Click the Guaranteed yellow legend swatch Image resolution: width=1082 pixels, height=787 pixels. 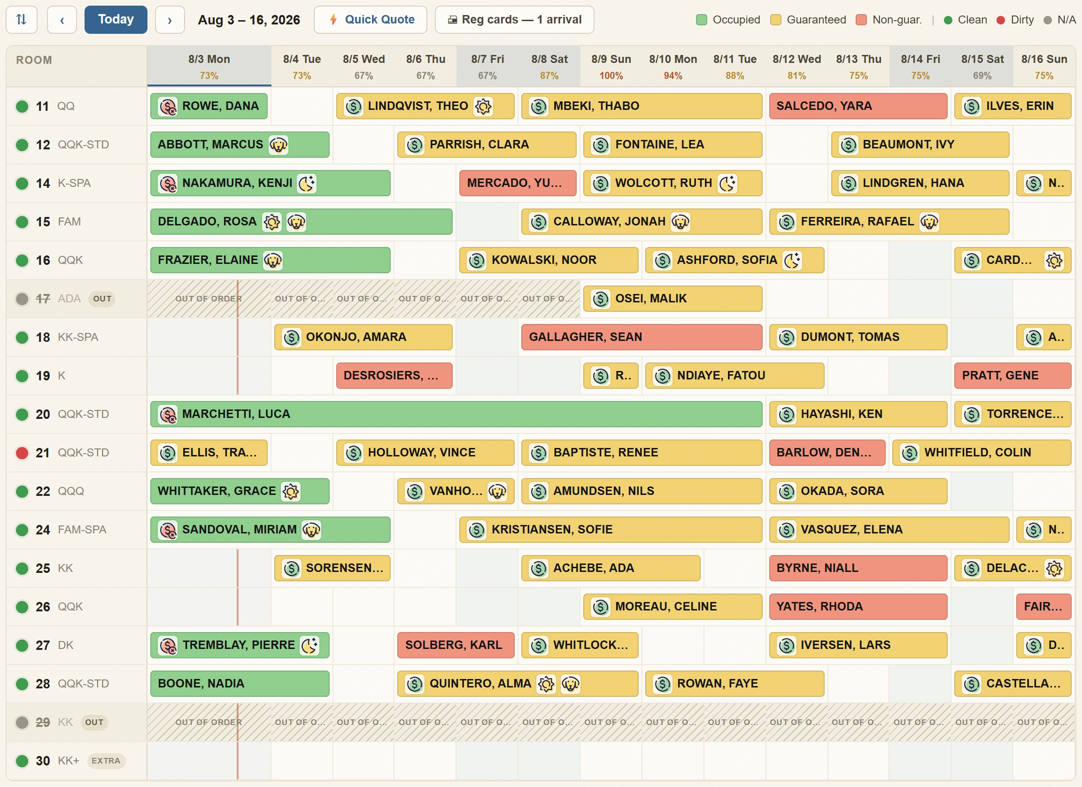[x=776, y=20]
